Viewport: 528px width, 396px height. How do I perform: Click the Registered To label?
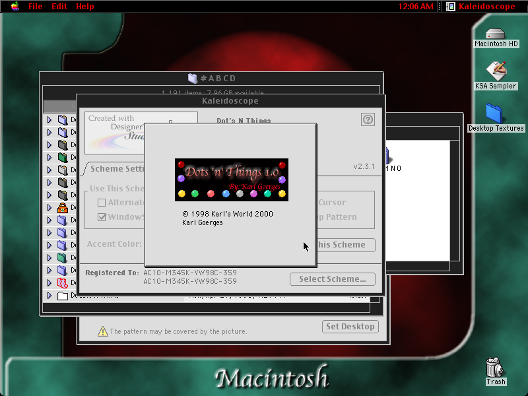point(112,273)
